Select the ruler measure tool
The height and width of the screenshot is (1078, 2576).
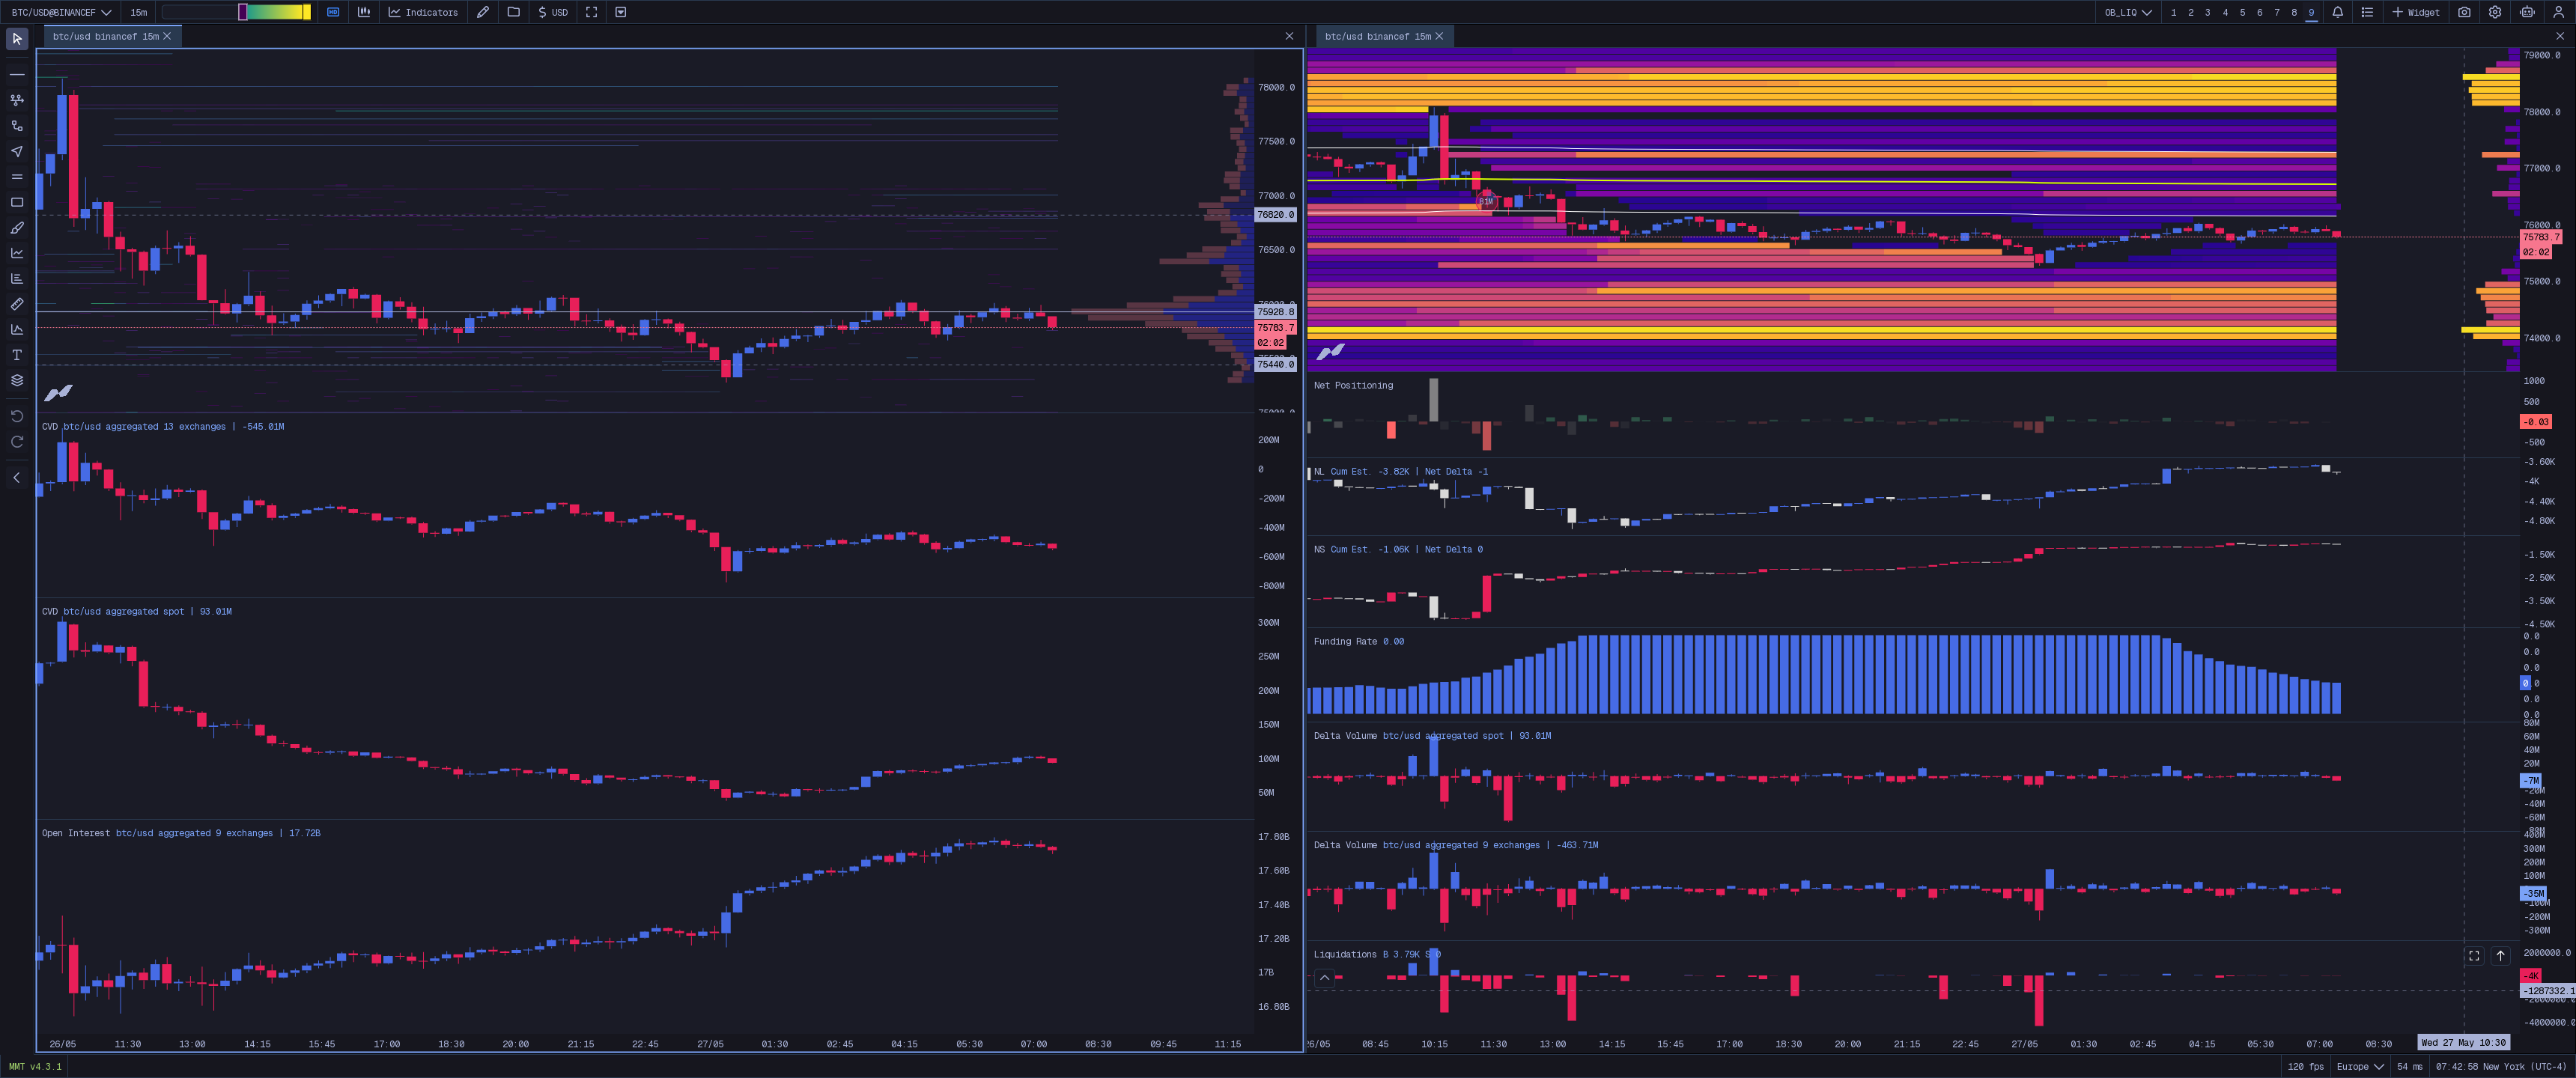tap(17, 304)
